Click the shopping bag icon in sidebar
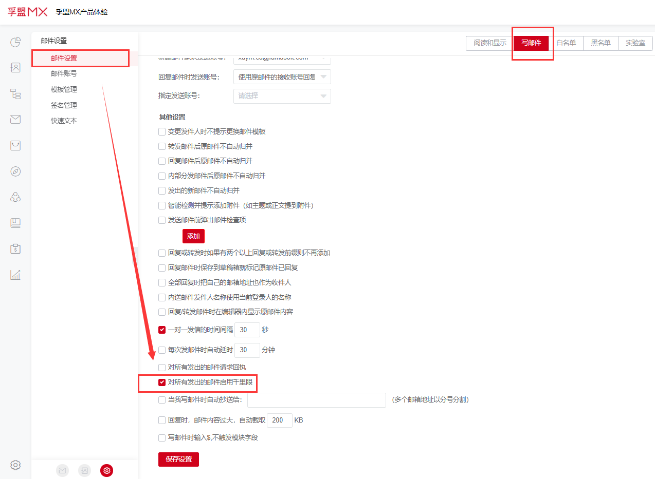 pyautogui.click(x=15, y=145)
